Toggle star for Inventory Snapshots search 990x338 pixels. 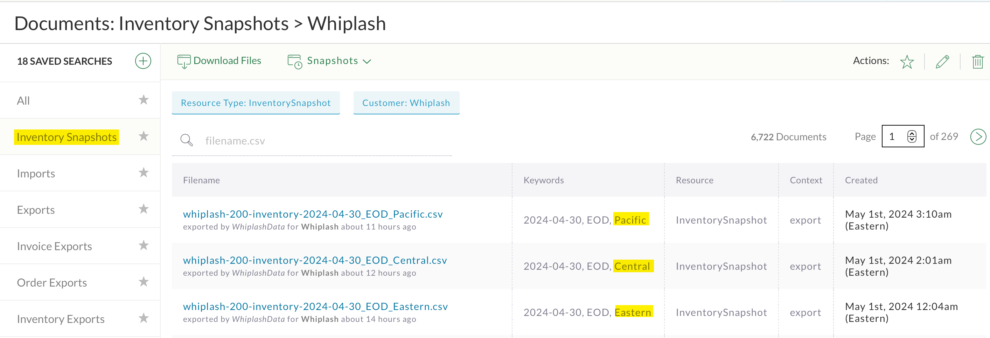click(143, 136)
